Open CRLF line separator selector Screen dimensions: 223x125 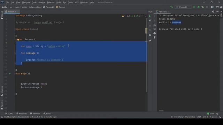pyautogui.click(x=199, y=117)
